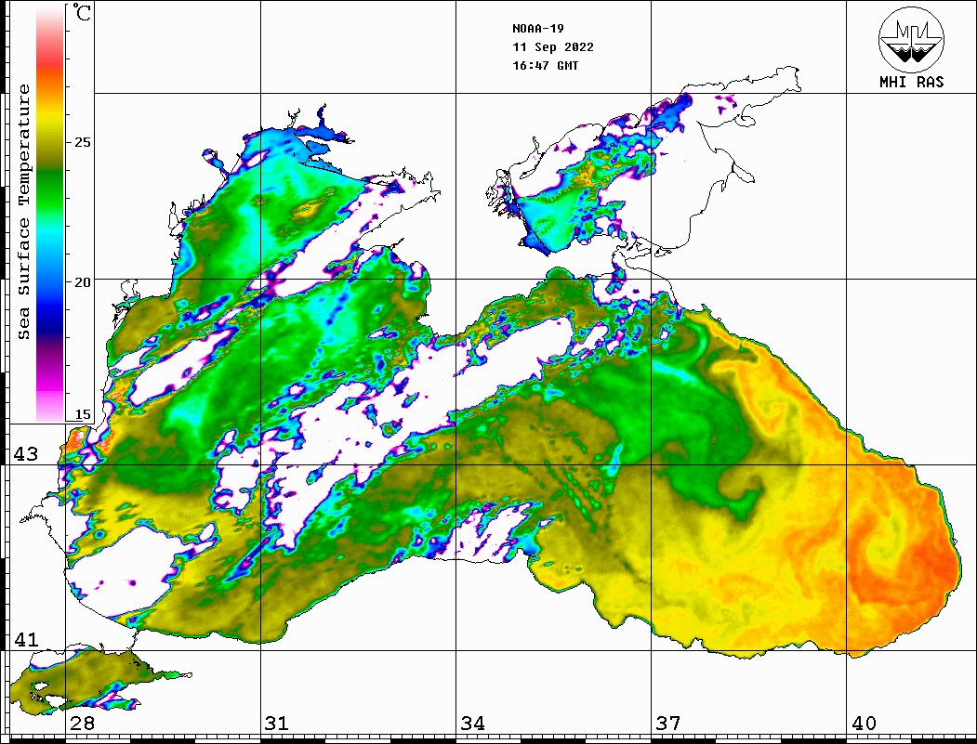Click the °C unit label

(81, 12)
